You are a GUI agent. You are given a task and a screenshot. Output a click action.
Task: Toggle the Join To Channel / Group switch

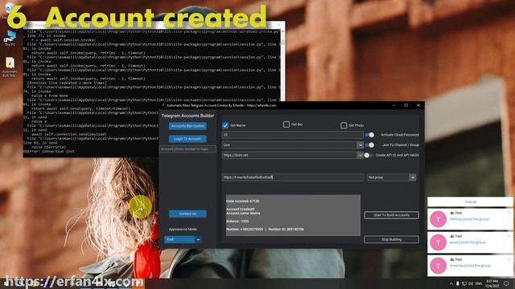pyautogui.click(x=370, y=144)
